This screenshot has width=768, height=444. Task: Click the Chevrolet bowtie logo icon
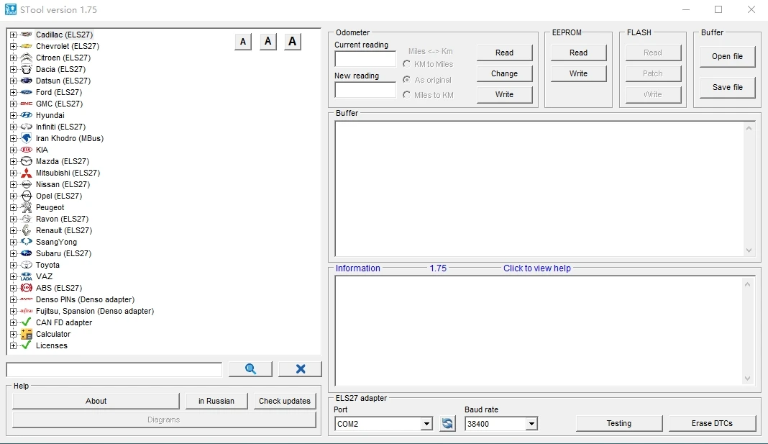click(27, 46)
